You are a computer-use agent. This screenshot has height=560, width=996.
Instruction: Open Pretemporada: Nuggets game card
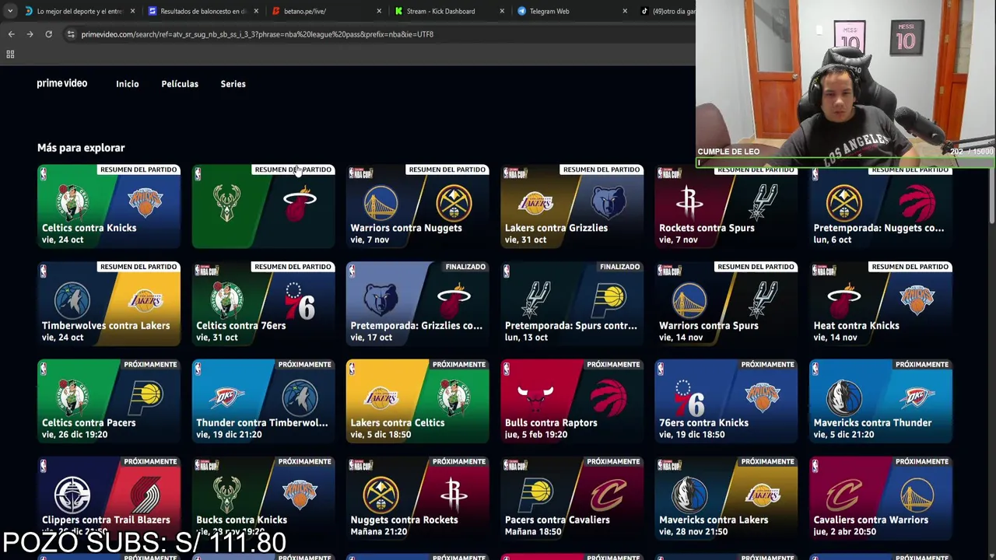(881, 207)
